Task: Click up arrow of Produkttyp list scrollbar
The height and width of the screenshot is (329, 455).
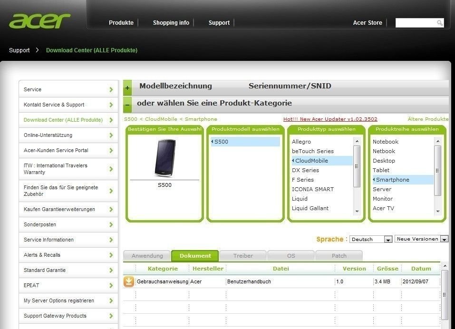Action: click(x=357, y=141)
